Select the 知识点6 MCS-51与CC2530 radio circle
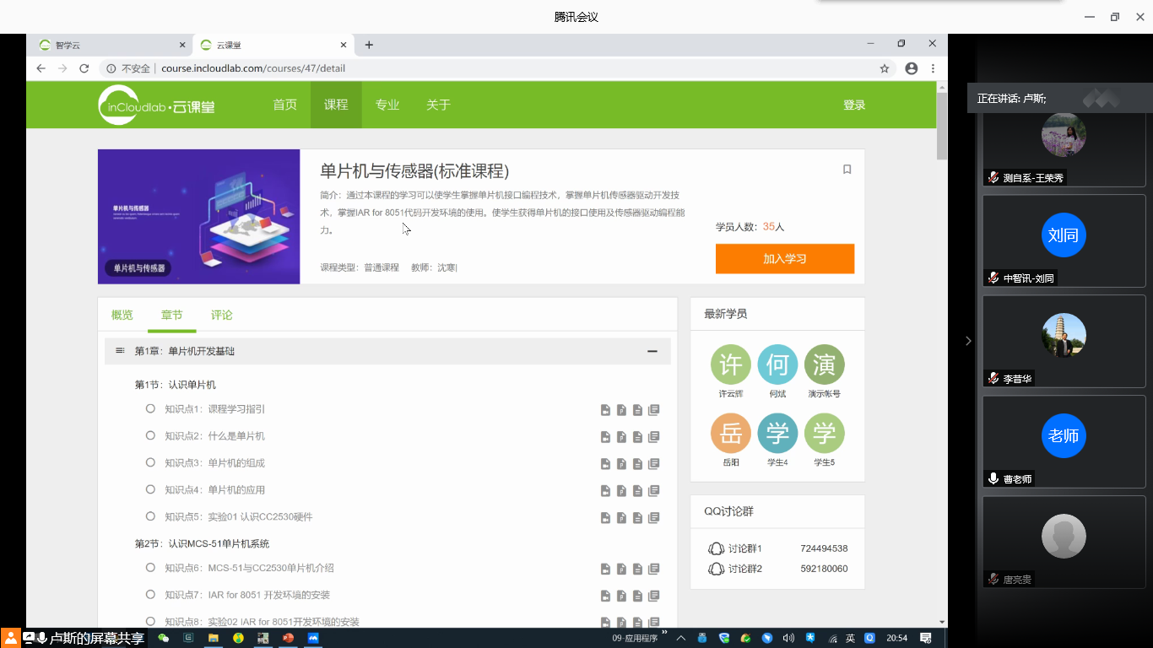The image size is (1153, 648). 150,568
